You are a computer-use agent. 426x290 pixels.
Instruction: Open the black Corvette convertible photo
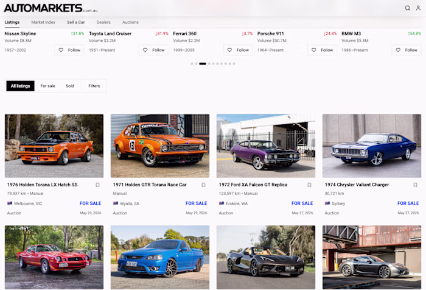click(x=266, y=257)
